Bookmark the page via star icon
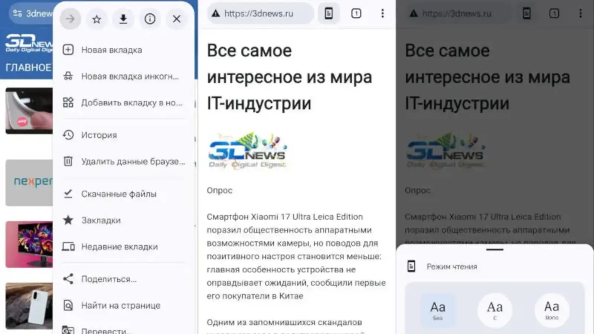The height and width of the screenshot is (334, 594). click(97, 19)
